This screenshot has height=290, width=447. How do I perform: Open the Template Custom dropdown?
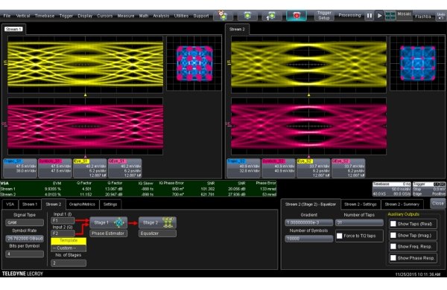(69, 248)
